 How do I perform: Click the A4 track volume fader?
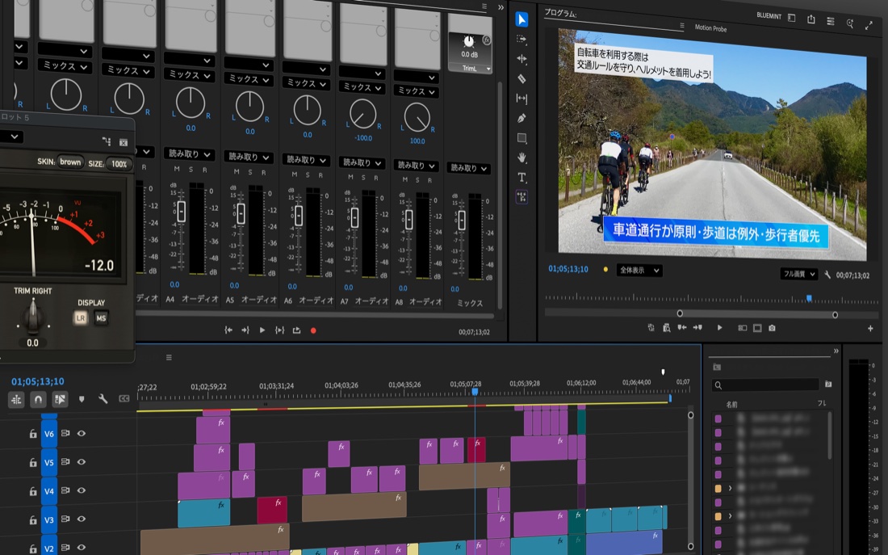coord(181,212)
